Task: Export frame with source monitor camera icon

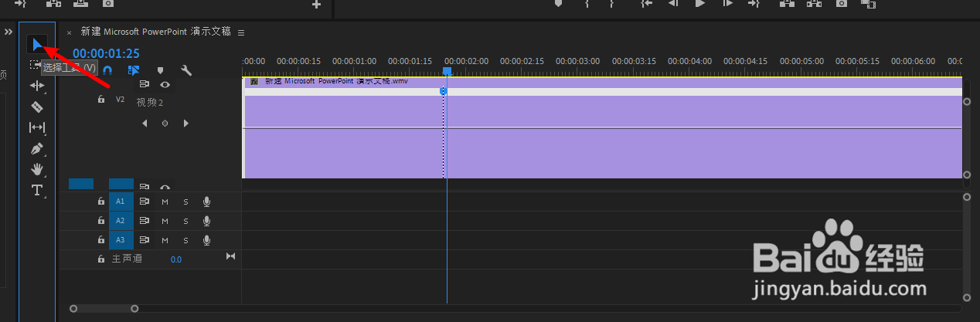Action: [x=108, y=4]
